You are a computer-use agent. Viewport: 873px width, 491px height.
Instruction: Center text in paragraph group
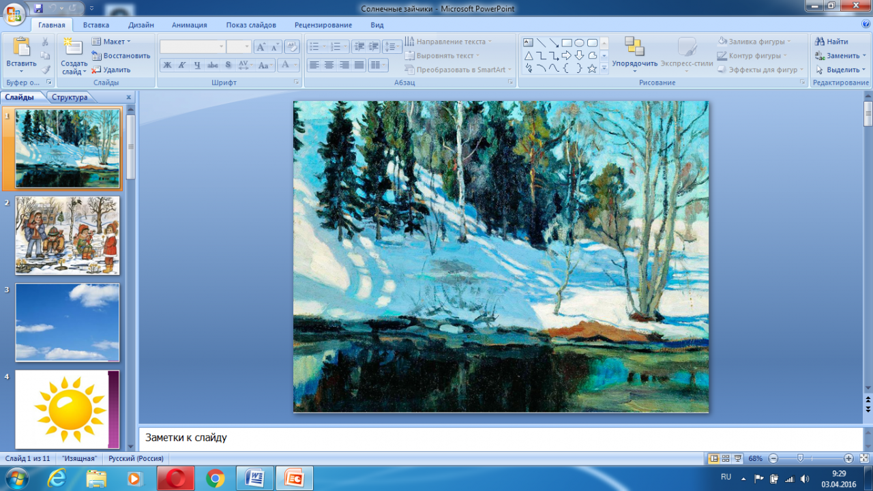(x=329, y=65)
